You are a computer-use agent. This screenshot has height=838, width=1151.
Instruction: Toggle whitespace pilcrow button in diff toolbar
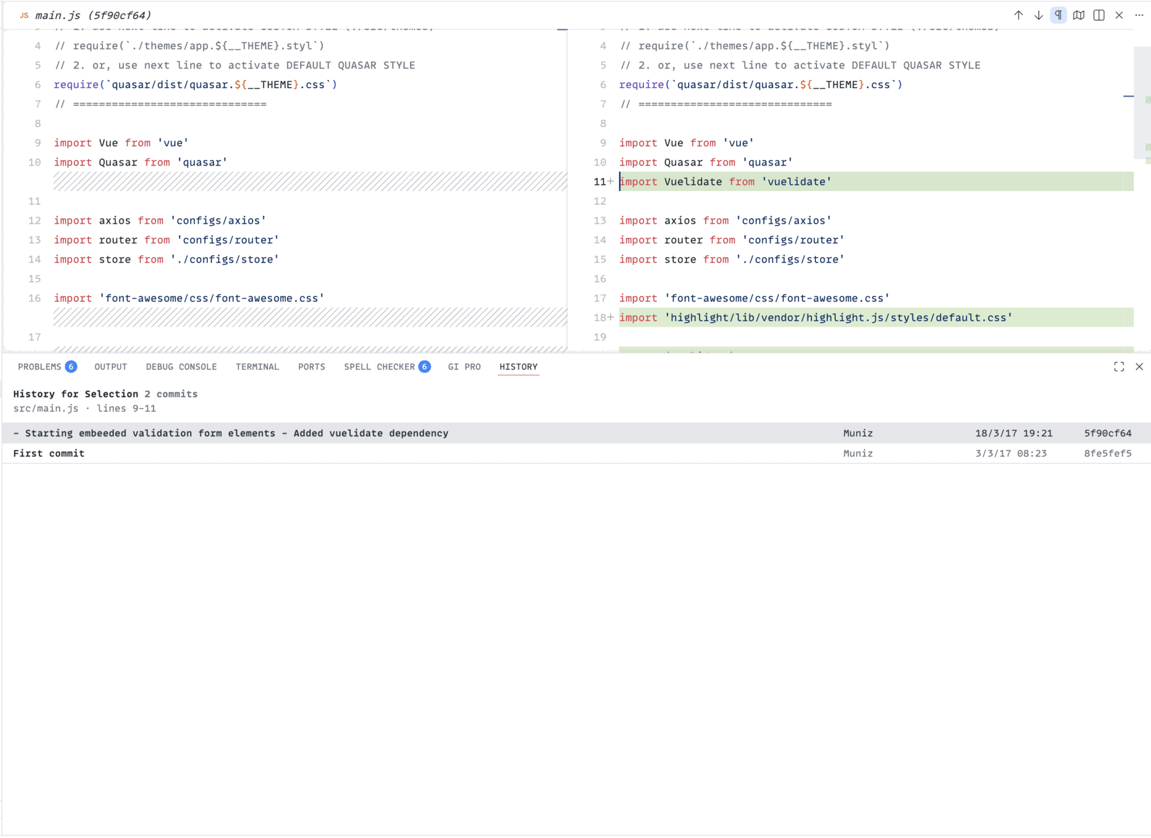tap(1058, 15)
